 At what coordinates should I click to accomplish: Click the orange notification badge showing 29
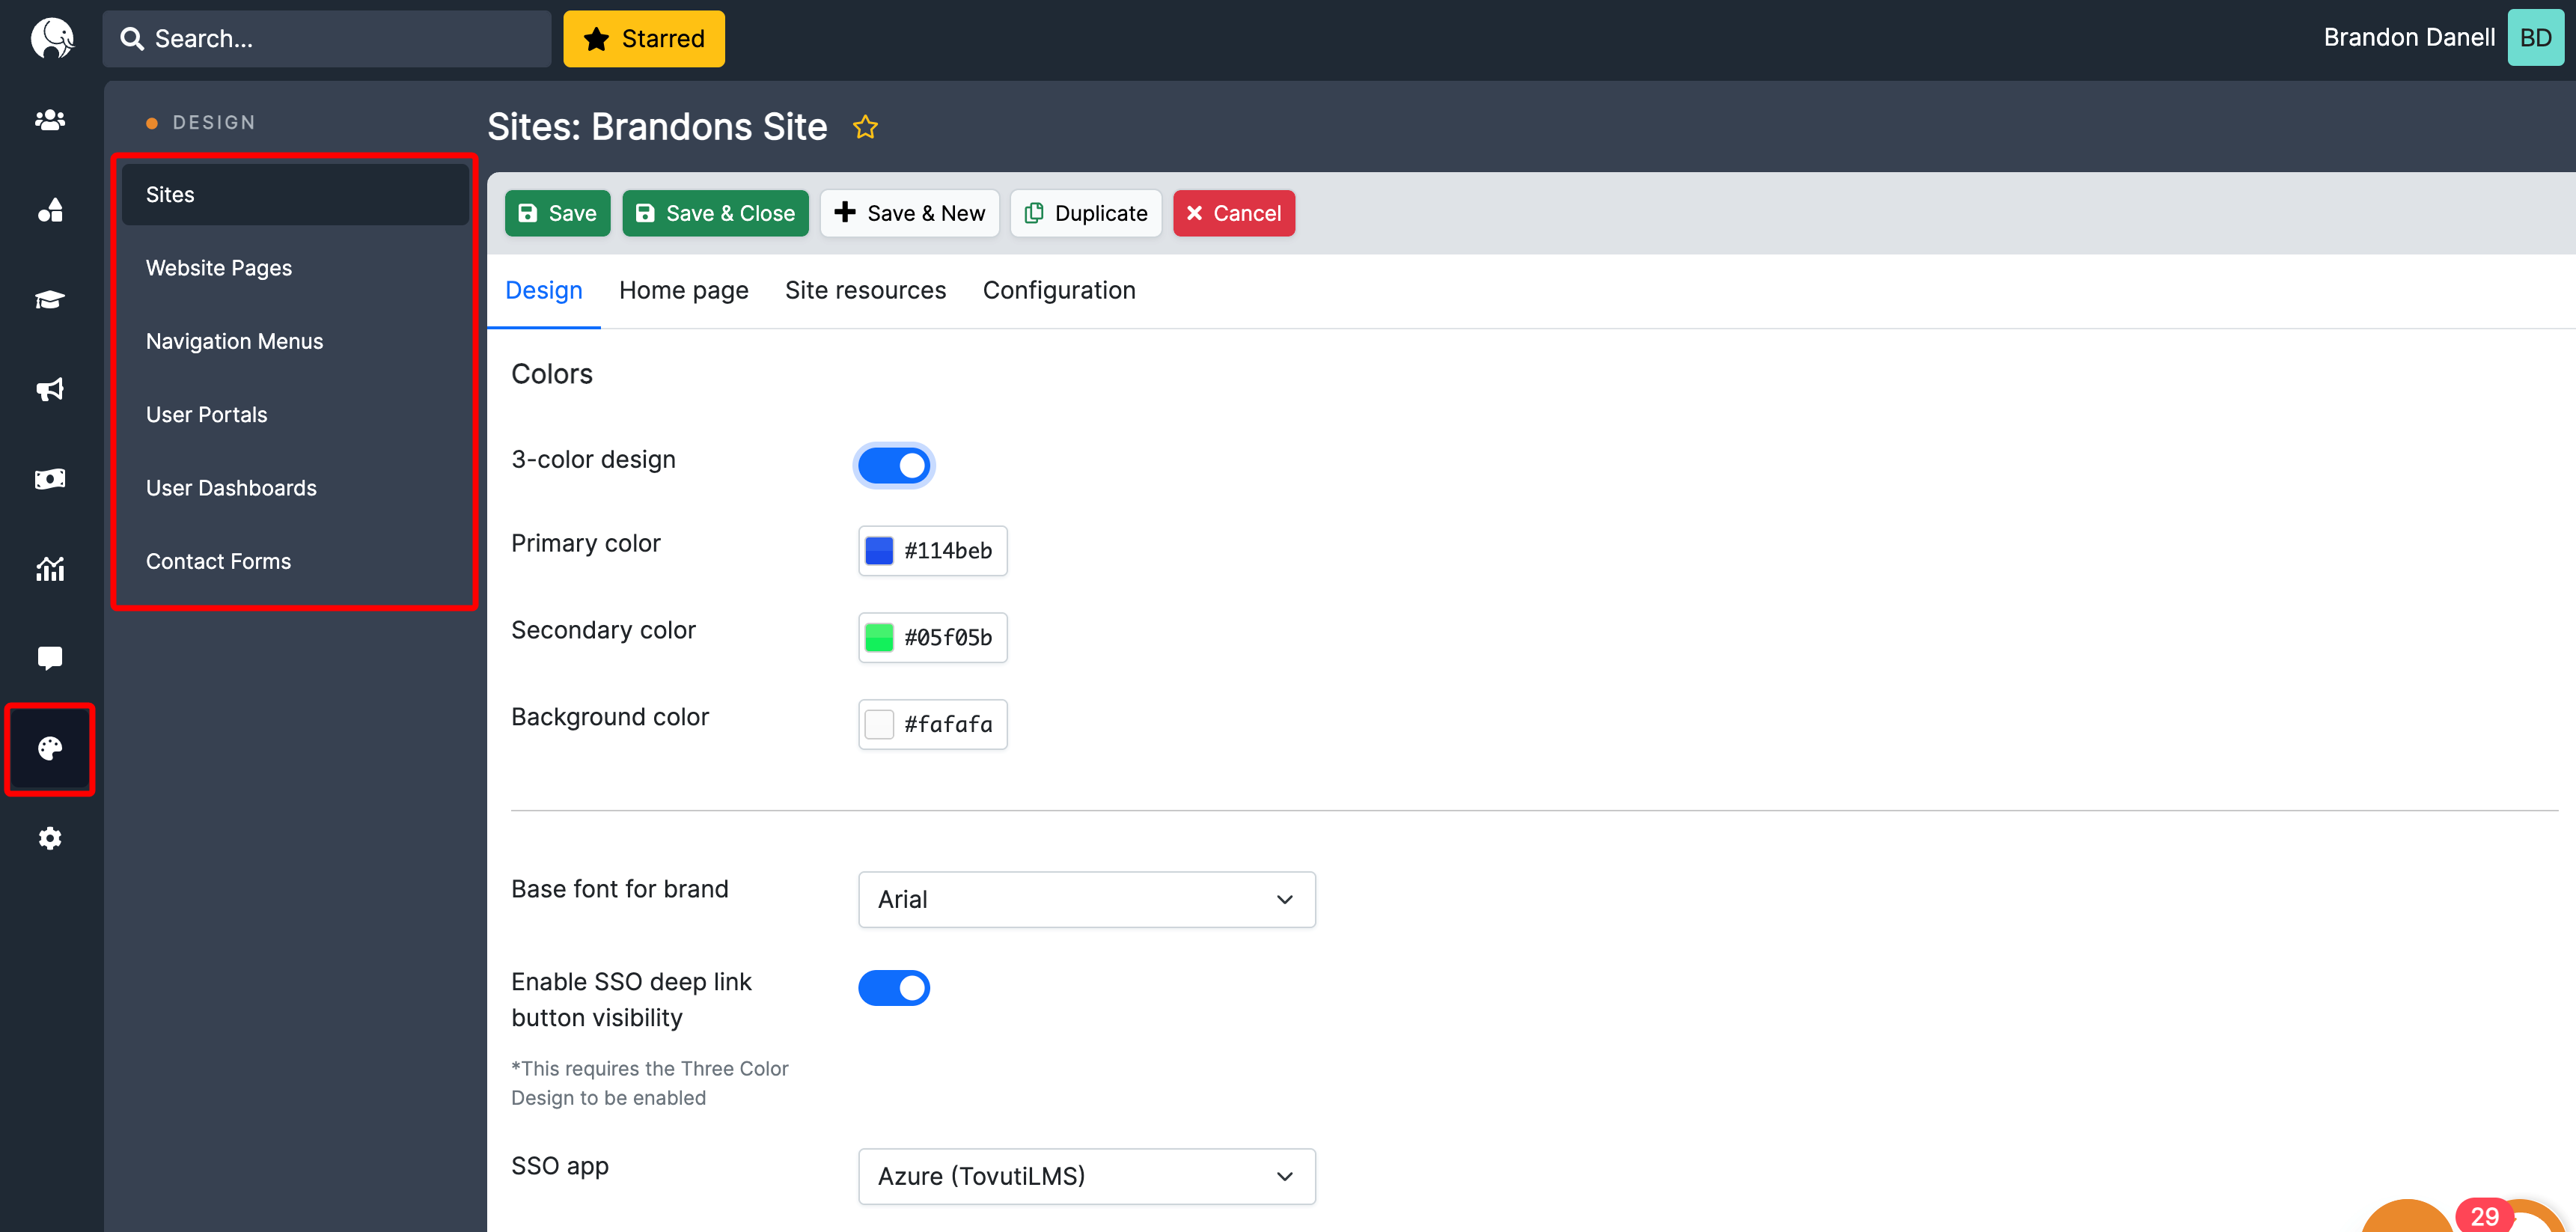pos(2484,1215)
